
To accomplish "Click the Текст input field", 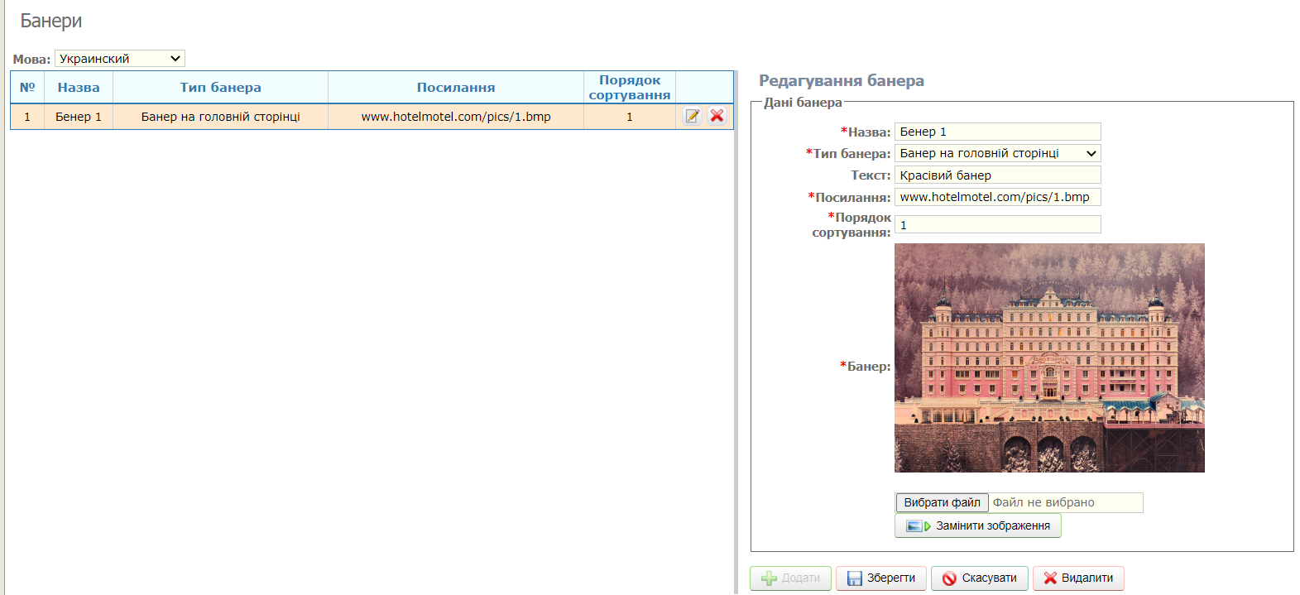I will pyautogui.click(x=997, y=175).
